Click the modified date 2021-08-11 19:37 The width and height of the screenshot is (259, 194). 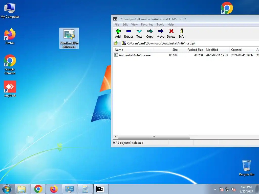tap(217, 55)
